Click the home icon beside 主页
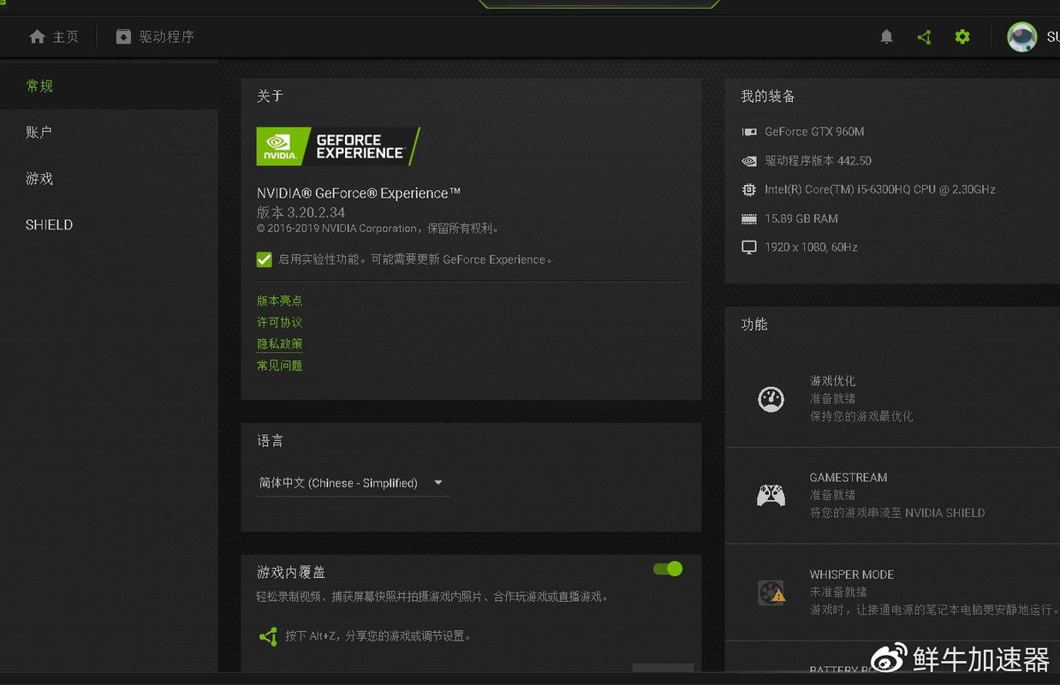The image size is (1060, 685). click(x=37, y=37)
